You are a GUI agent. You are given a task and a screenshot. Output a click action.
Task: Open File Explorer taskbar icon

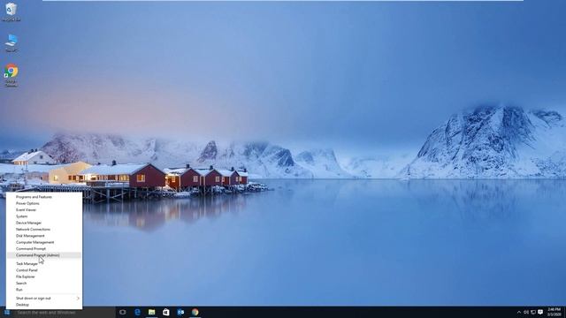tap(151, 312)
